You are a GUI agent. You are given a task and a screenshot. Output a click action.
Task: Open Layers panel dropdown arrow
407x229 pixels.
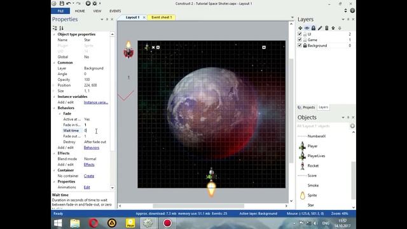pyautogui.click(x=343, y=19)
